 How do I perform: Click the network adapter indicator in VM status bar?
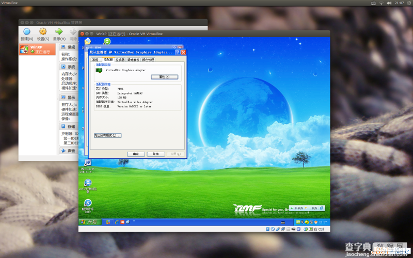pyautogui.click(x=283, y=229)
